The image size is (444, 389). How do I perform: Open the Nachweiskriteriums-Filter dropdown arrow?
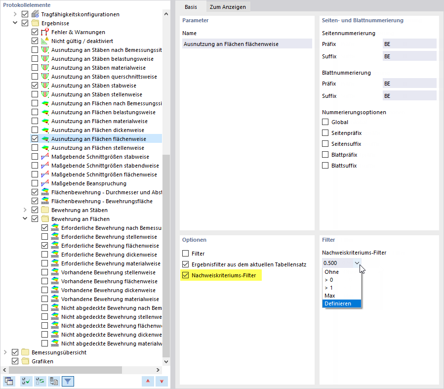357,263
